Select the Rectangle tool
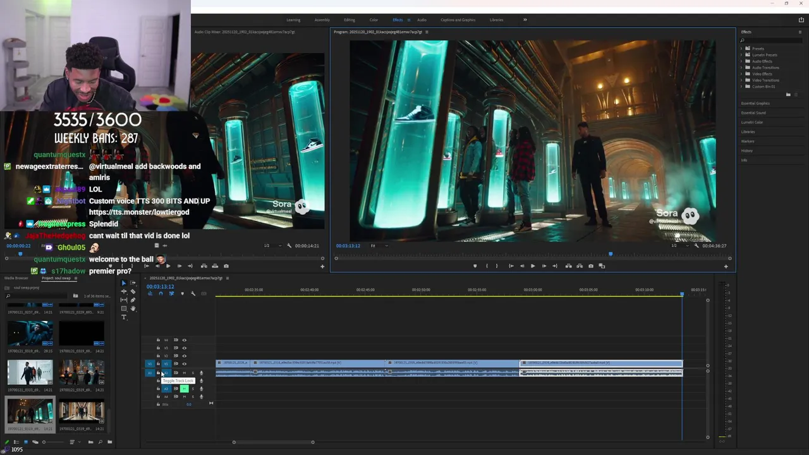The height and width of the screenshot is (455, 809). [124, 308]
